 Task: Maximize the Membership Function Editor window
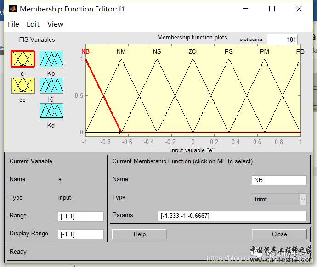pyautogui.click(x=272, y=9)
